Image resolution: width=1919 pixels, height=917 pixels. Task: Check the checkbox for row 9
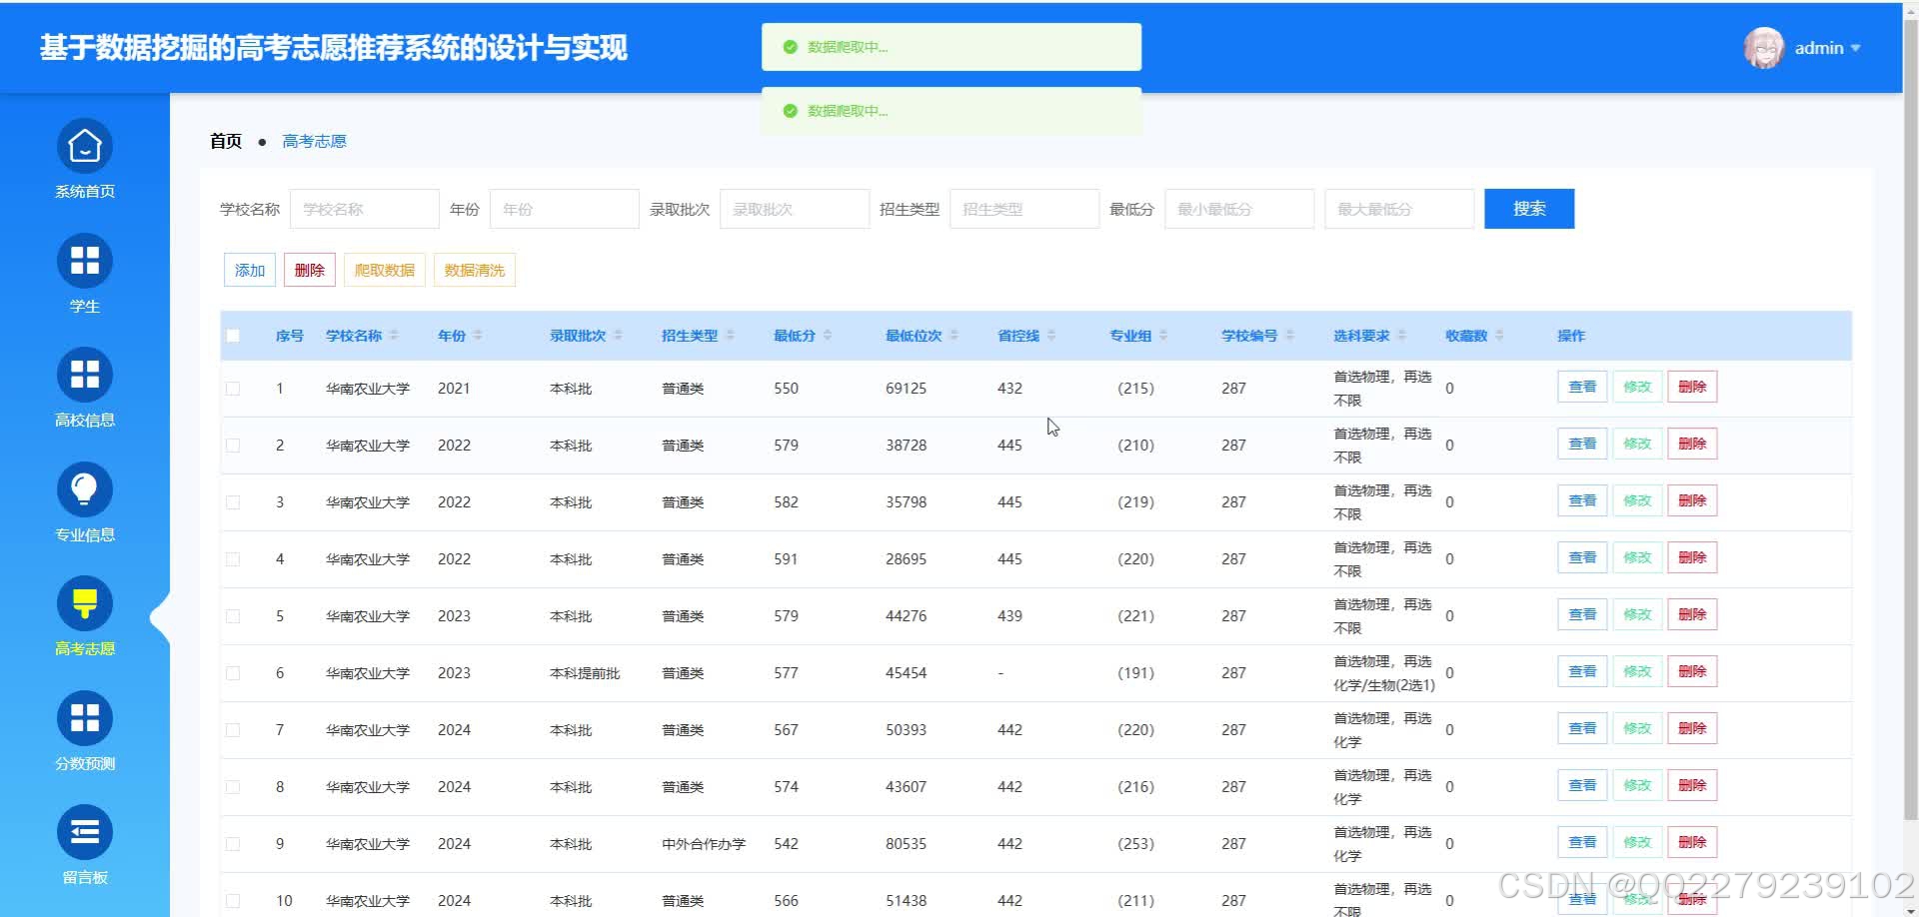click(x=233, y=844)
